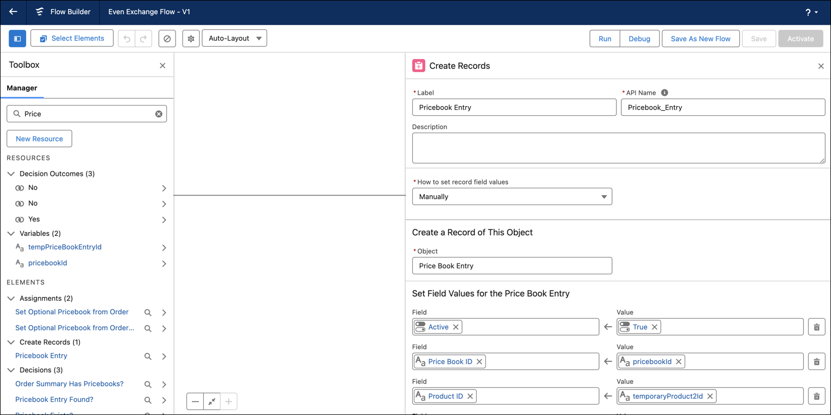Screen dimensions: 831x415
Task: Locate Set Optional Pricebook from Order on canvas
Action: point(147,313)
